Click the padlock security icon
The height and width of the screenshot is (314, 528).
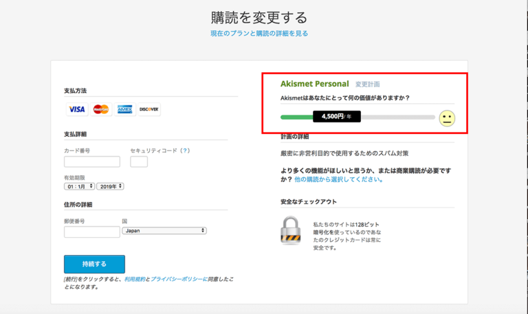pyautogui.click(x=290, y=231)
